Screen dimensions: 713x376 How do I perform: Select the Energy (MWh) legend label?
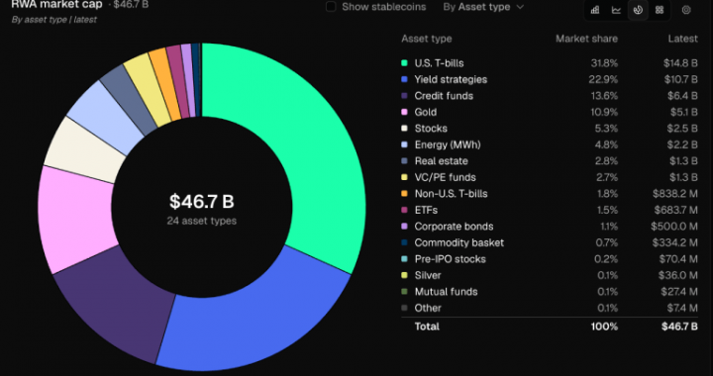(448, 144)
